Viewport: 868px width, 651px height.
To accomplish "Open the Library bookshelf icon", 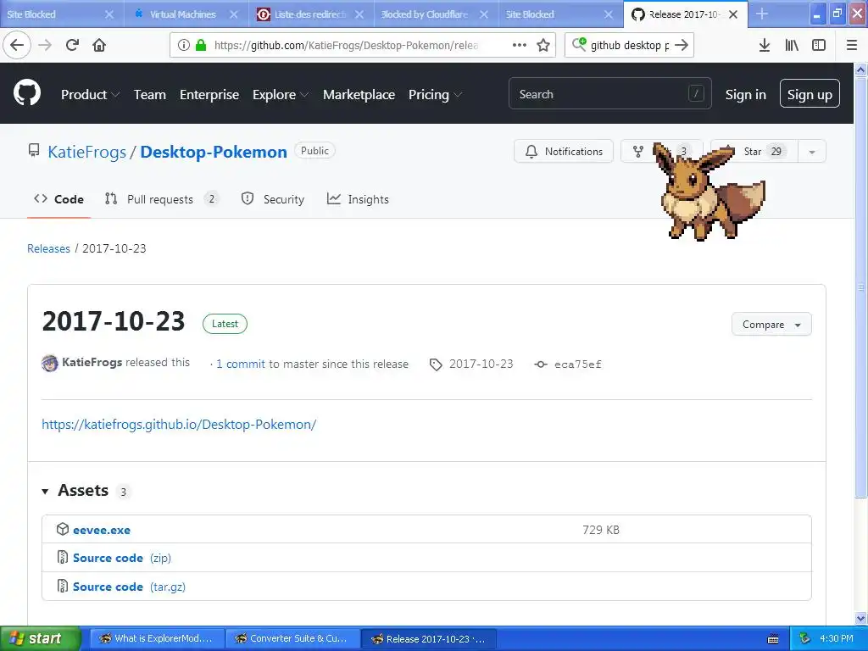I will pyautogui.click(x=792, y=45).
